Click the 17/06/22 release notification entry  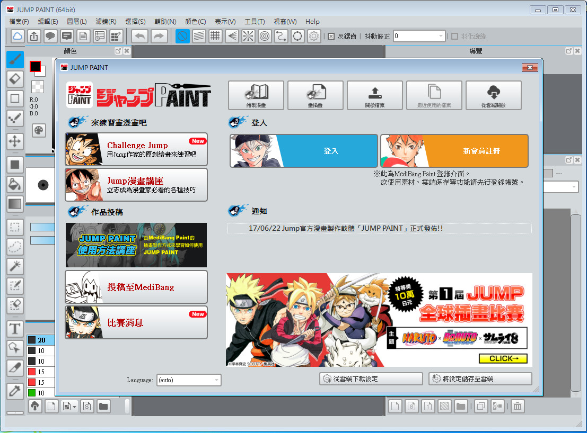point(379,228)
